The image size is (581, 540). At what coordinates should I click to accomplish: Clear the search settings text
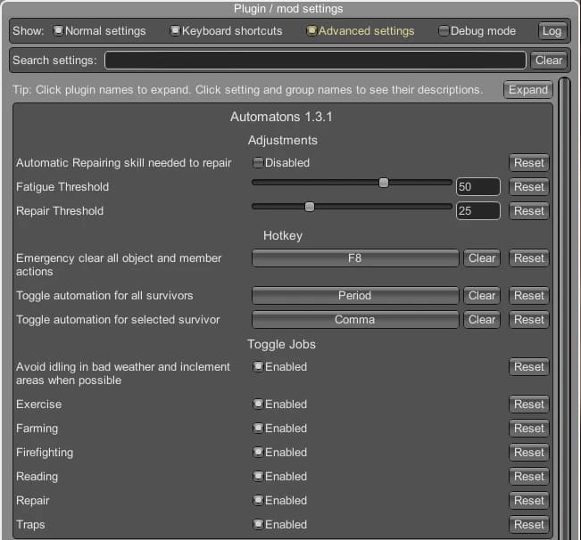tap(548, 61)
